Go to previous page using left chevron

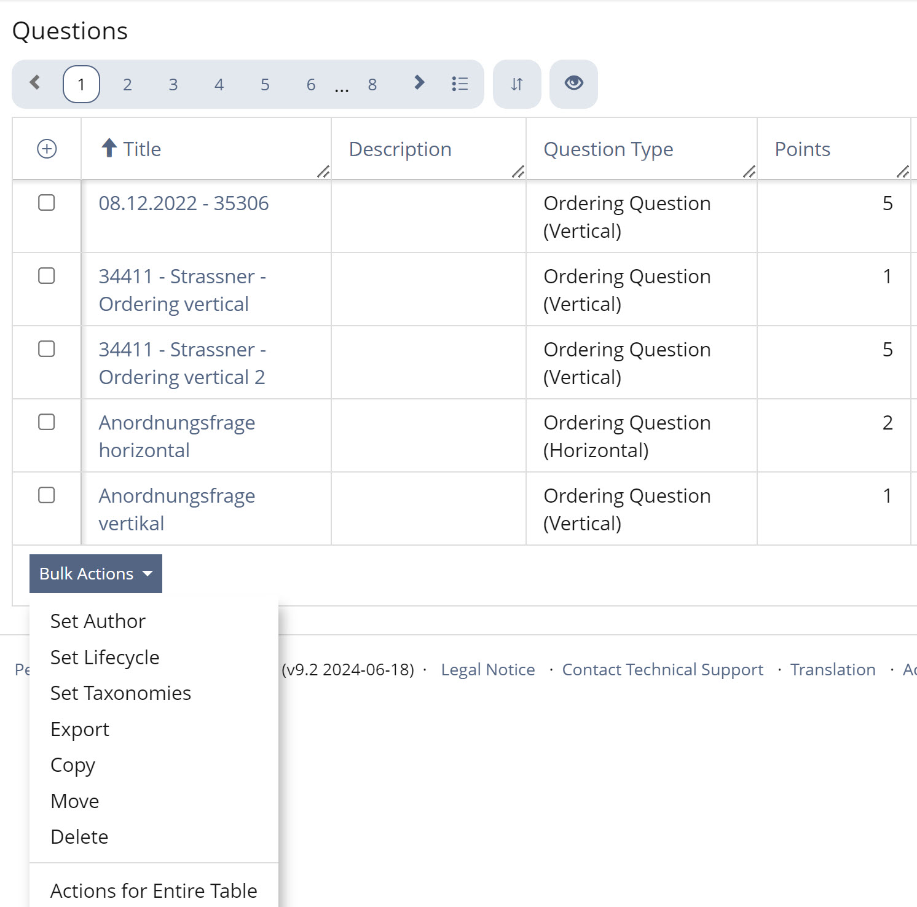pos(35,83)
